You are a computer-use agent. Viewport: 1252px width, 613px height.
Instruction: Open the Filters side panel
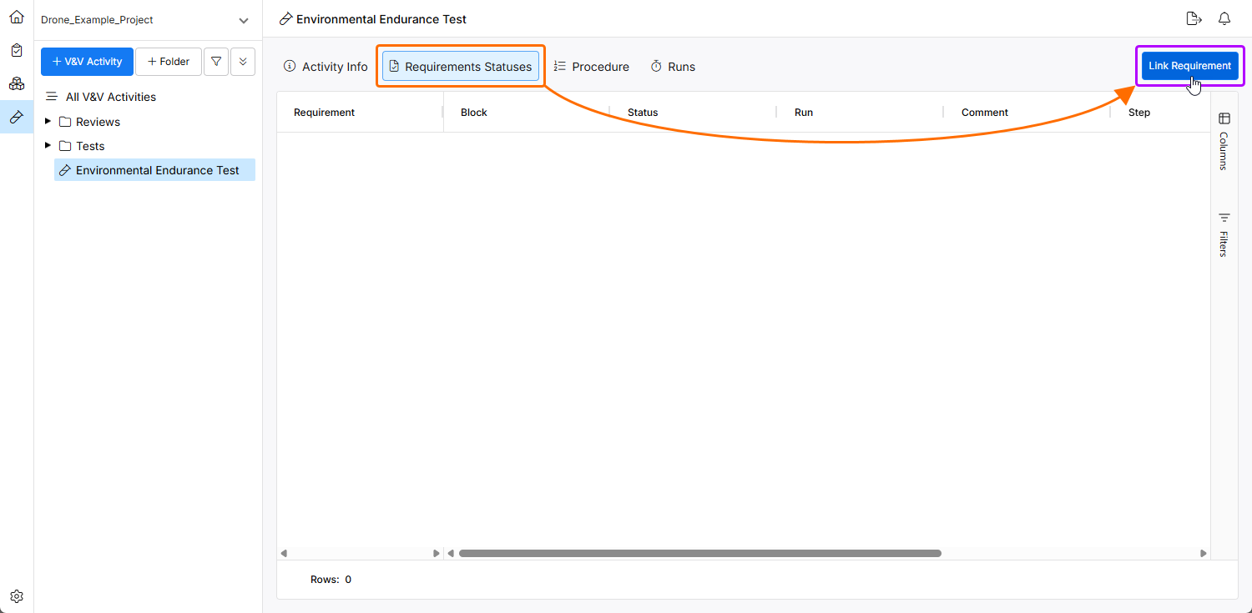point(1224,234)
